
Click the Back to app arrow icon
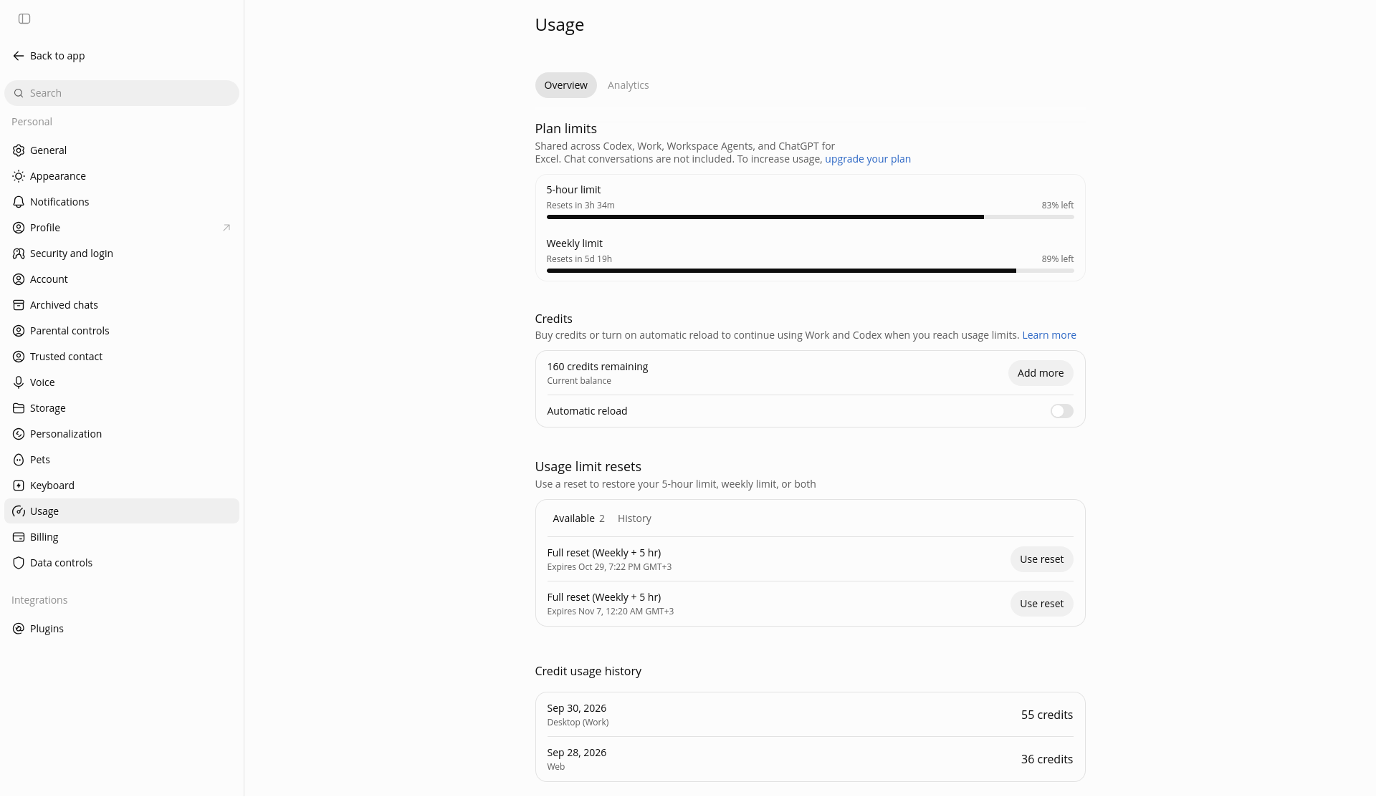[19, 56]
